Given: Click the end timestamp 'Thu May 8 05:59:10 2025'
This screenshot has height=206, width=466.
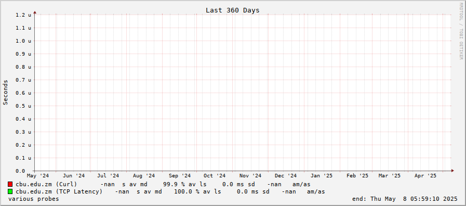Looking at the screenshot, I should click(414, 199).
